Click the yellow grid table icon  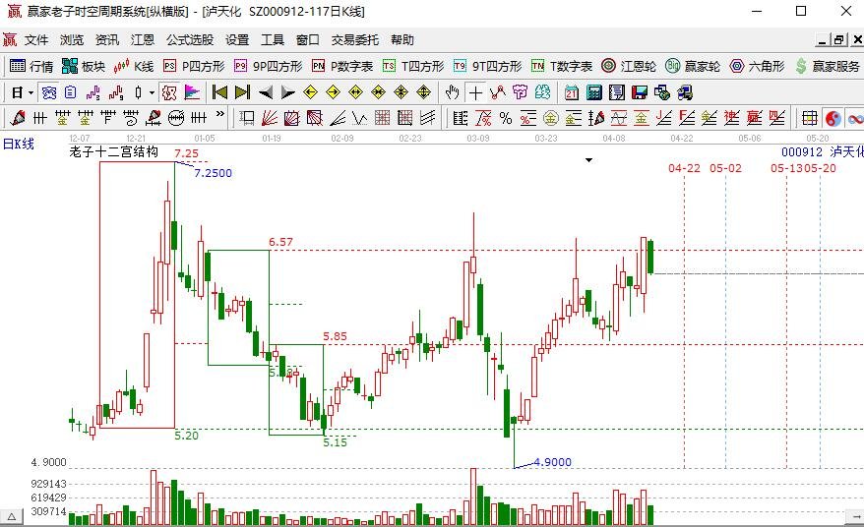(810, 118)
